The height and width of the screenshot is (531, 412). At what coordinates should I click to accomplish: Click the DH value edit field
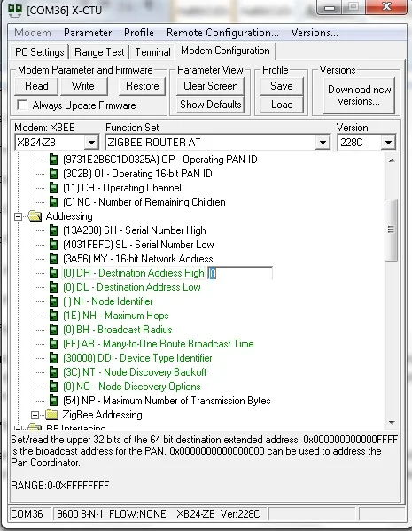(240, 273)
